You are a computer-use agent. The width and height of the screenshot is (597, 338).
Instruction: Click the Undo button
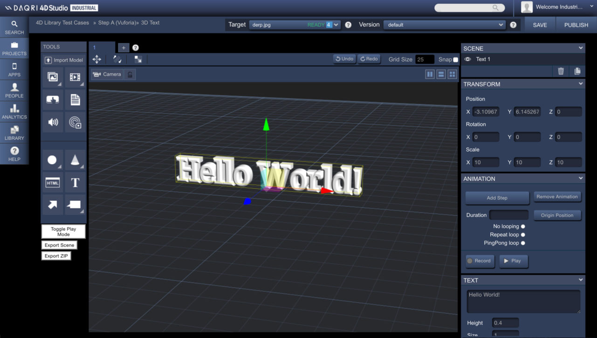pyautogui.click(x=345, y=59)
